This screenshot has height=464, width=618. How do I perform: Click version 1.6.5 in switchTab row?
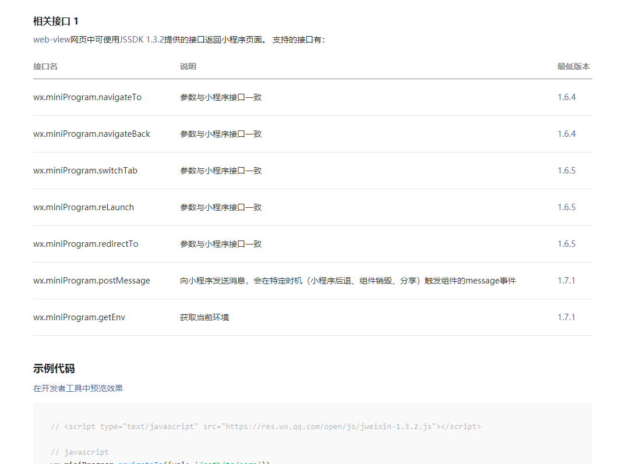[x=566, y=171]
